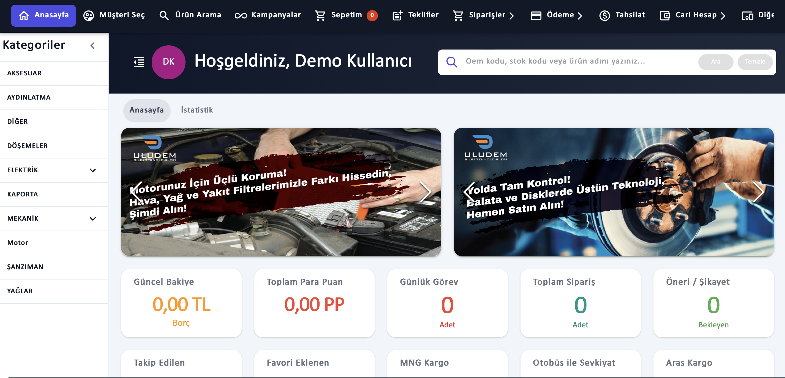Image resolution: width=785 pixels, height=378 pixels.
Task: Click the Otobüs ile Sevkiyat card
Action: pos(580,364)
